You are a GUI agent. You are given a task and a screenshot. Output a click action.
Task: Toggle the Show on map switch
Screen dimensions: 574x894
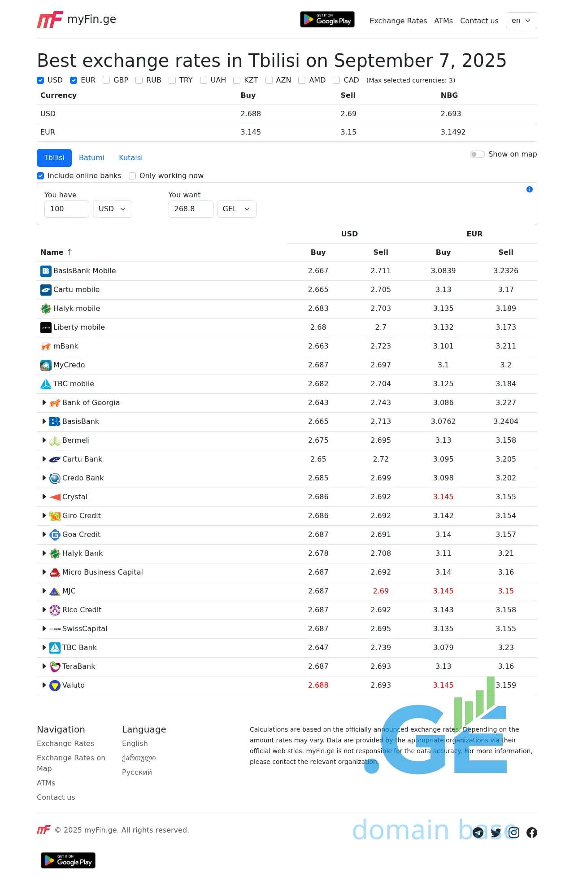pos(477,154)
